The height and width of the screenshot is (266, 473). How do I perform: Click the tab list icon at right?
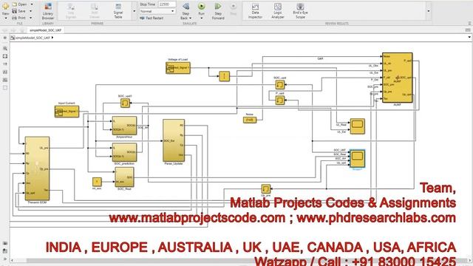point(468,30)
